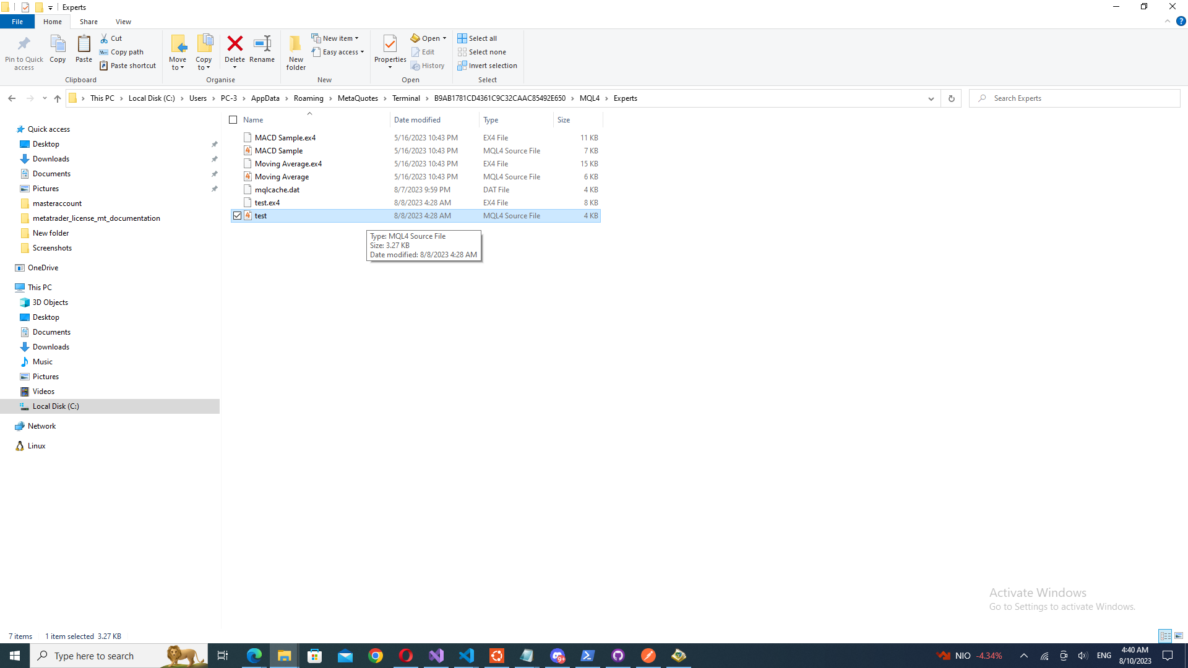This screenshot has width=1188, height=668.
Task: Click the Copy icon in ribbon
Action: click(x=57, y=51)
